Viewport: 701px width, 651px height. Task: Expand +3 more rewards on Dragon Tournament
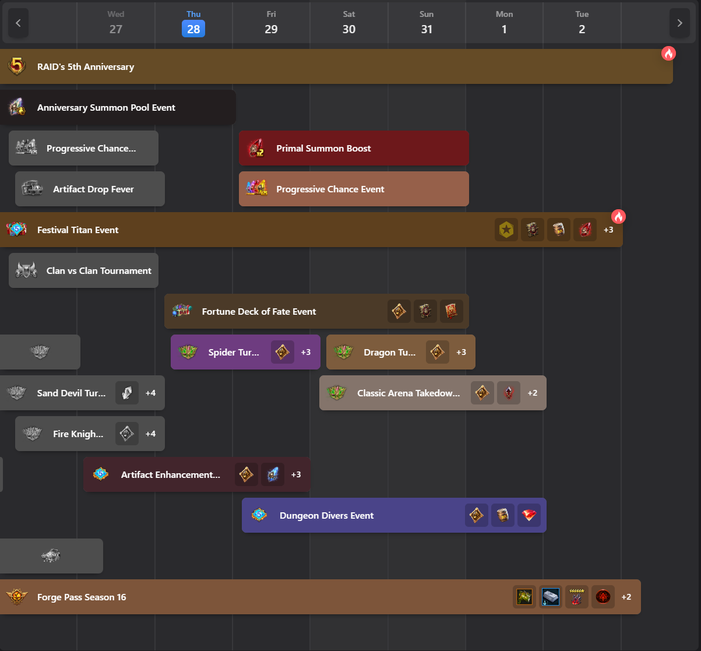pos(461,352)
